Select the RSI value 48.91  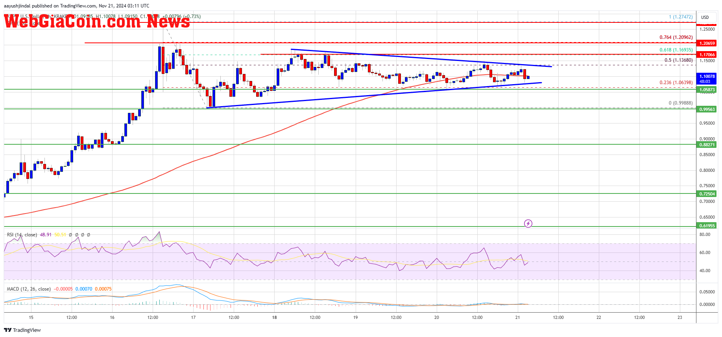coord(46,235)
